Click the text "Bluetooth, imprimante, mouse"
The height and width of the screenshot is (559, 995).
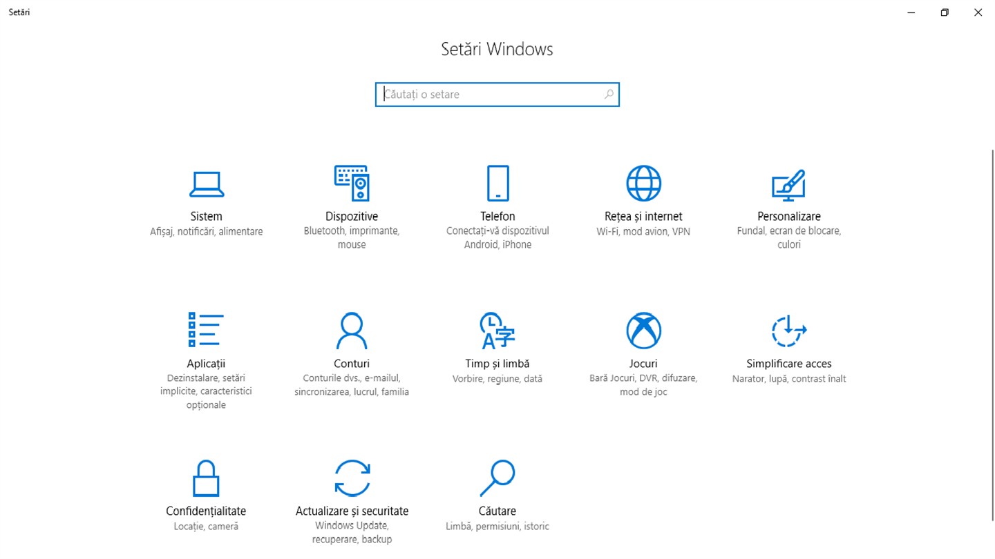pos(352,238)
